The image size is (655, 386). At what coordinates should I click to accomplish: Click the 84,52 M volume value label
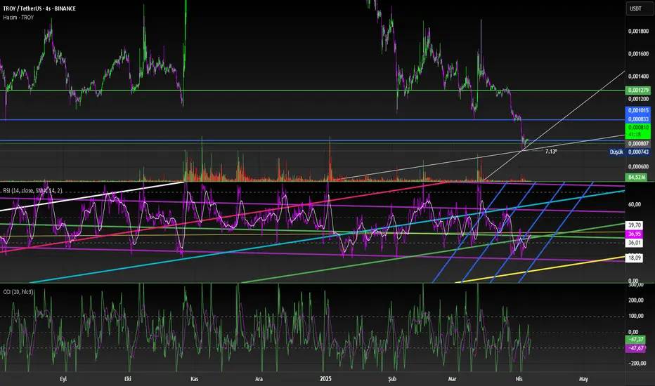(636, 178)
